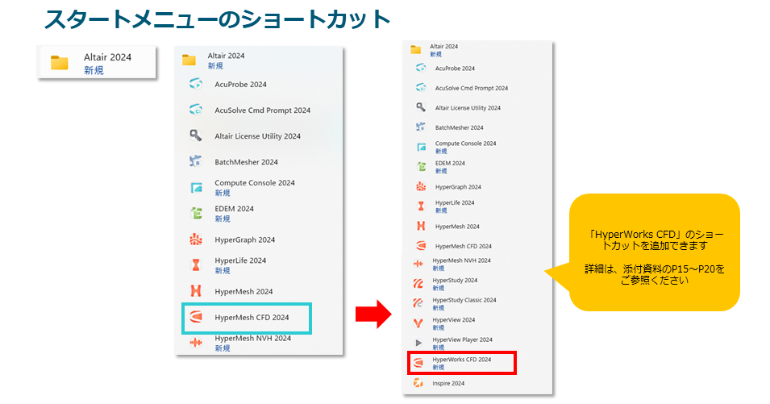770x404 pixels.
Task: Click HyperStudy 2024 icon
Action: coord(418,284)
